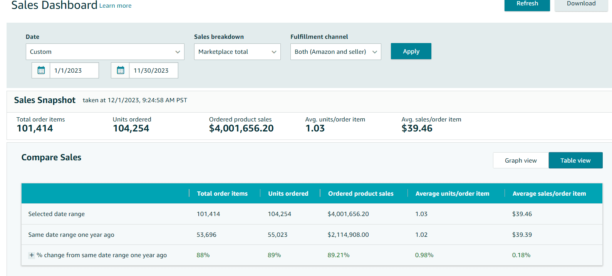Viewport: 612px width, 276px height.
Task: Click the 1/1/2023 start date field
Action: click(x=74, y=70)
